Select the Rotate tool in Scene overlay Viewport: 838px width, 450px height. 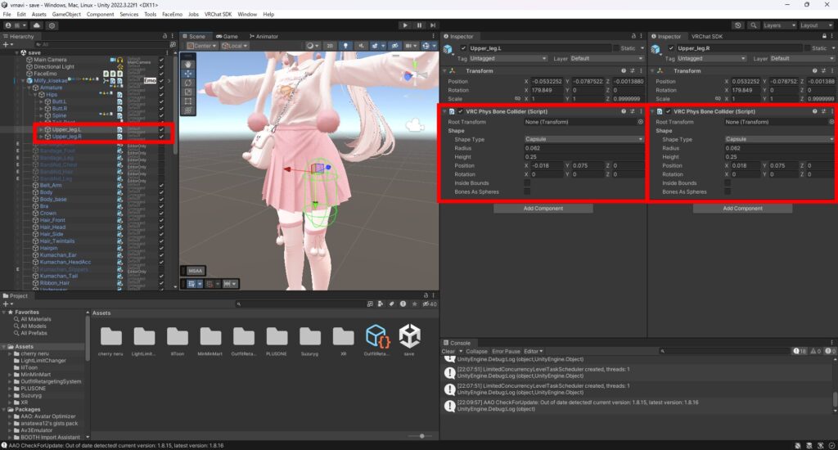[x=188, y=83]
